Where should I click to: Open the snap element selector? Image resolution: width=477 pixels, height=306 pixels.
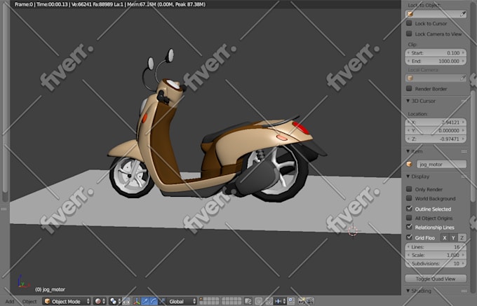coord(280,301)
